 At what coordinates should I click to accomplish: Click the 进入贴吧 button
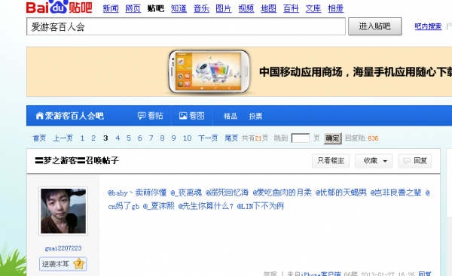(x=374, y=26)
